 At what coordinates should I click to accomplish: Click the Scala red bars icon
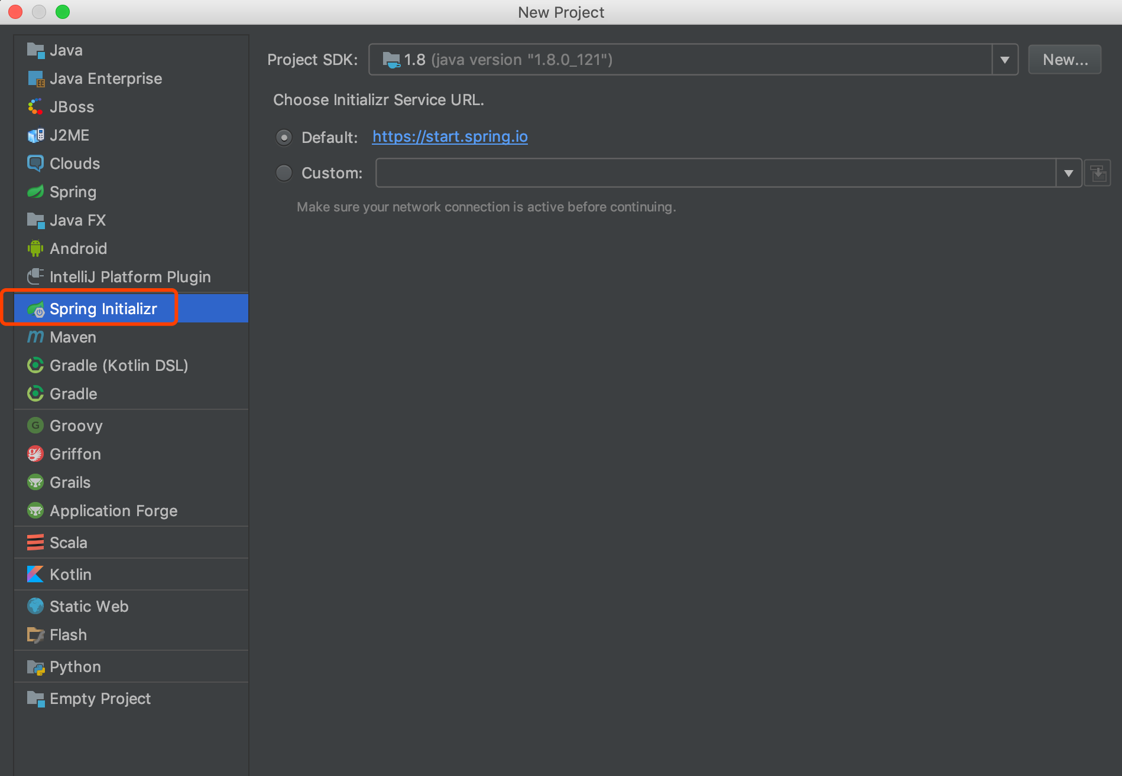click(x=35, y=543)
